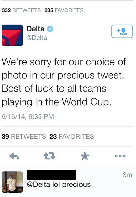
Task: Tap the @Delta mention in the reply
Action: pos(39,184)
